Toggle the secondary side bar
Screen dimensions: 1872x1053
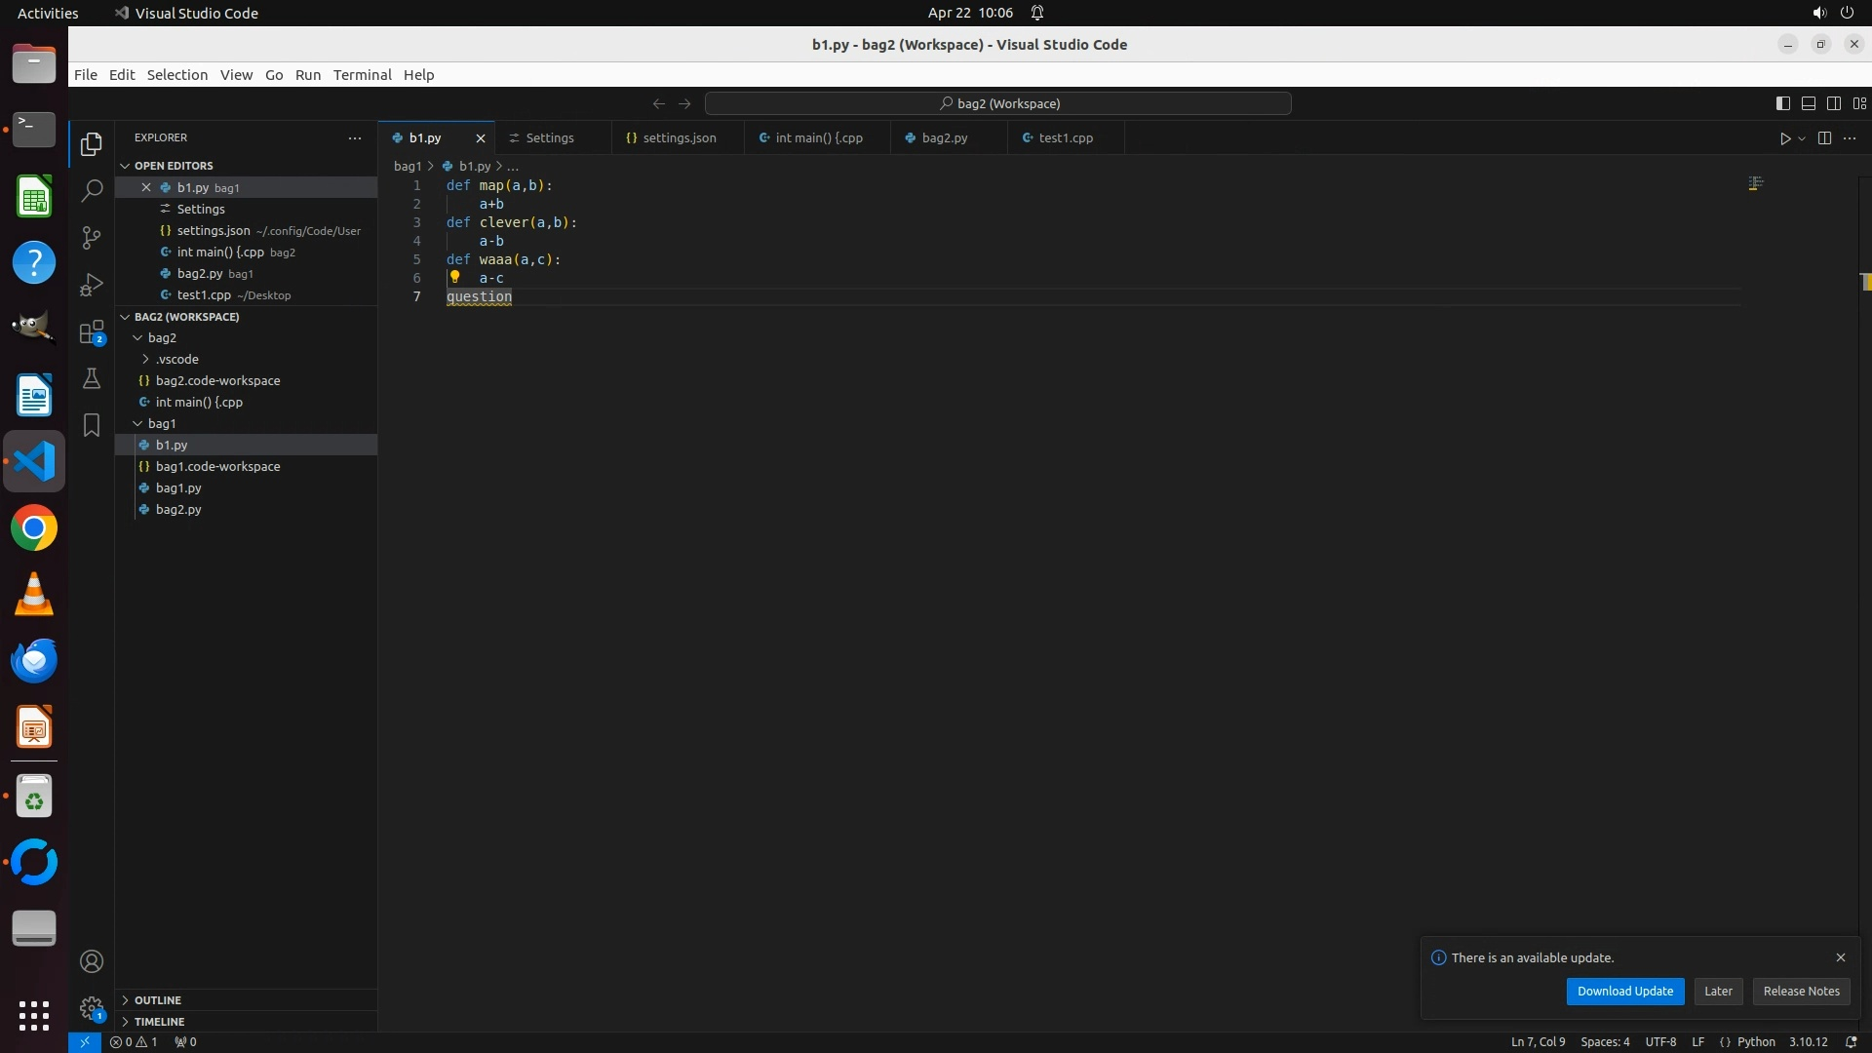point(1833,103)
